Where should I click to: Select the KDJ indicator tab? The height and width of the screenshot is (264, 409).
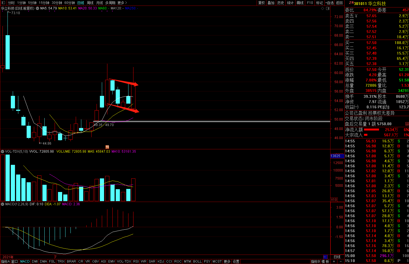[161, 262]
